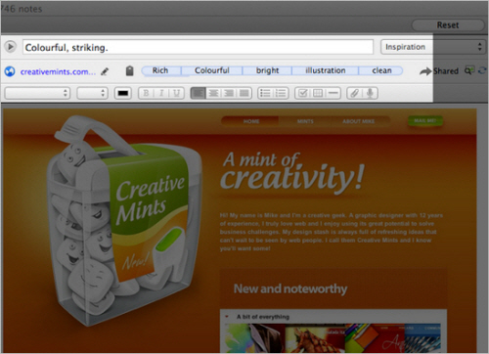Open the font size dropdown

[92, 94]
